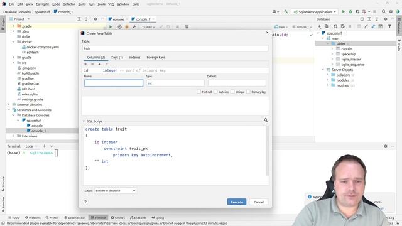Image resolution: width=402 pixels, height=226 pixels.
Task: Open the Action 'Execute in database' dropdown
Action: pyautogui.click(x=116, y=191)
